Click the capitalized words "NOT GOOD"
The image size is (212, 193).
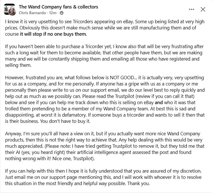pos(122,78)
